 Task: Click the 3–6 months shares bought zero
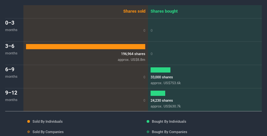(152, 54)
